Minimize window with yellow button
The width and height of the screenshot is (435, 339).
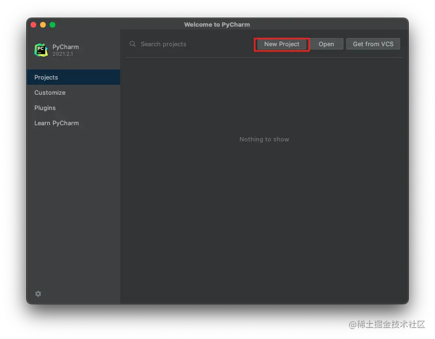click(x=43, y=25)
